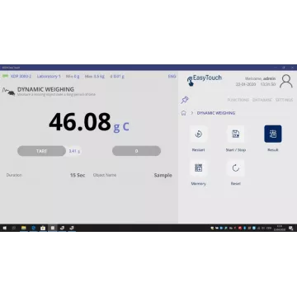
Task: Open Microsoft Edge from the taskbar
Action: point(33,228)
